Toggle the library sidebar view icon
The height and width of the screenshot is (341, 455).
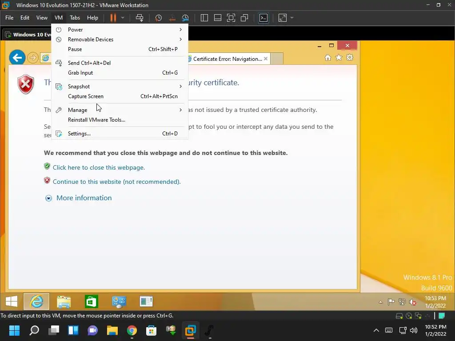pyautogui.click(x=204, y=18)
